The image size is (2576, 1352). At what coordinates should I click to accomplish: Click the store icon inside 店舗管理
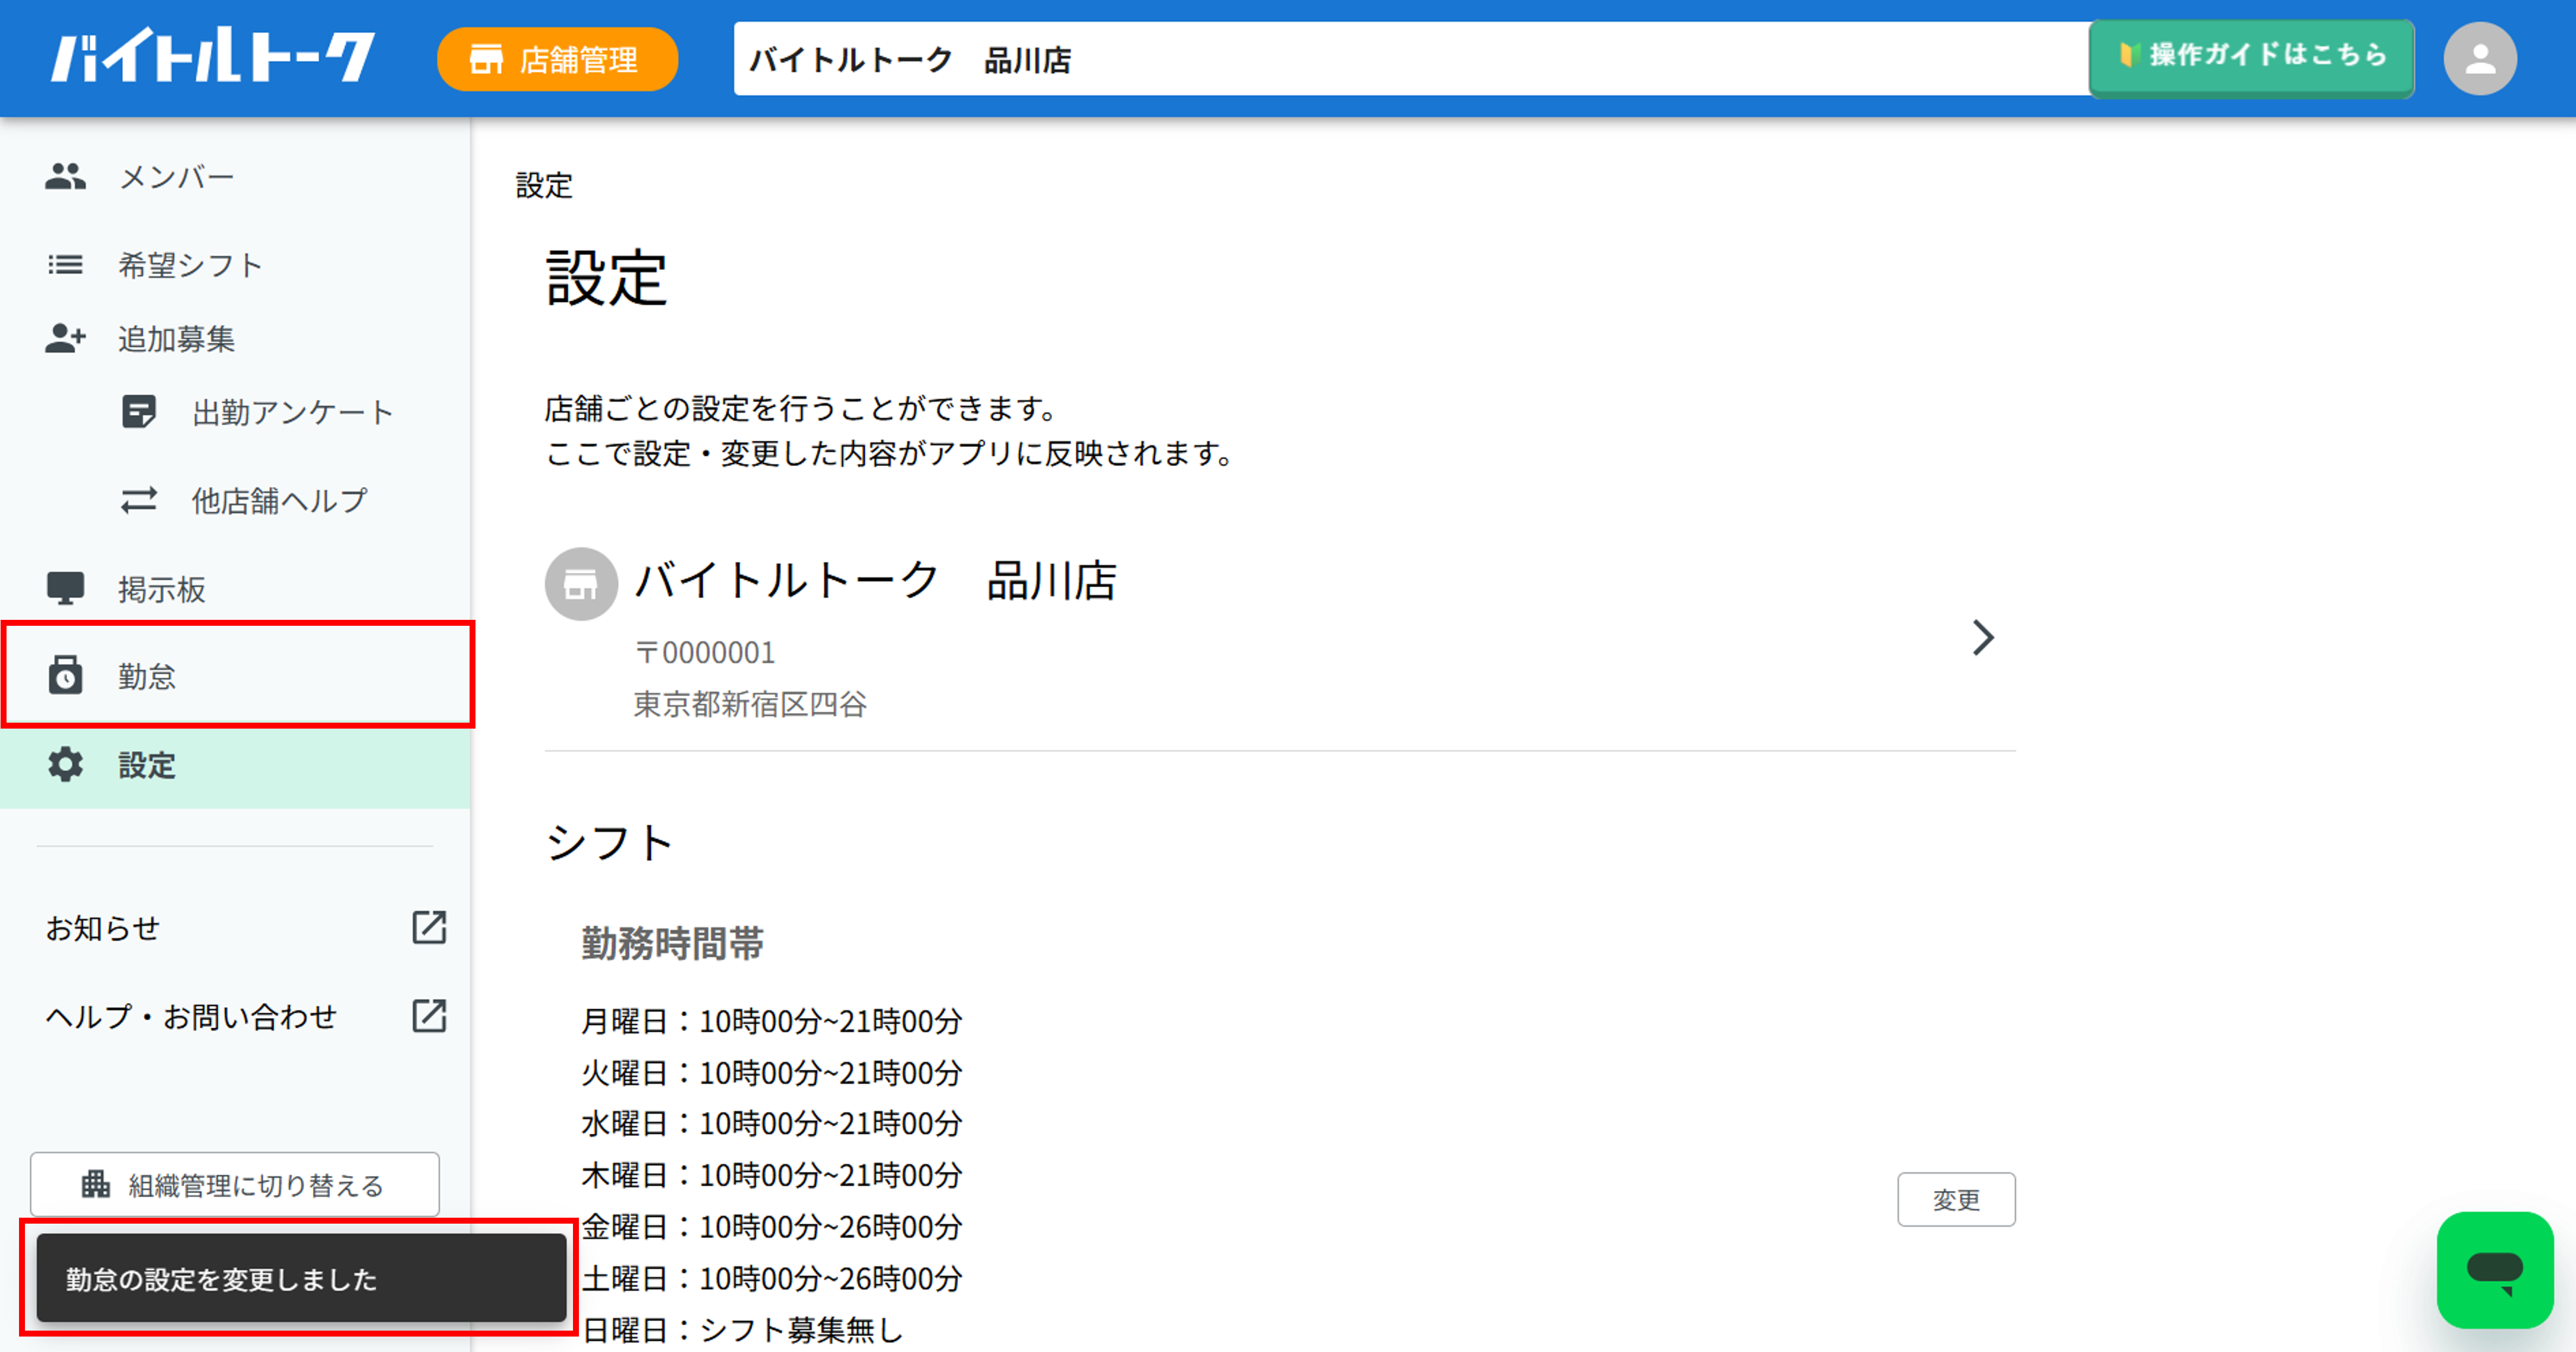[x=486, y=60]
